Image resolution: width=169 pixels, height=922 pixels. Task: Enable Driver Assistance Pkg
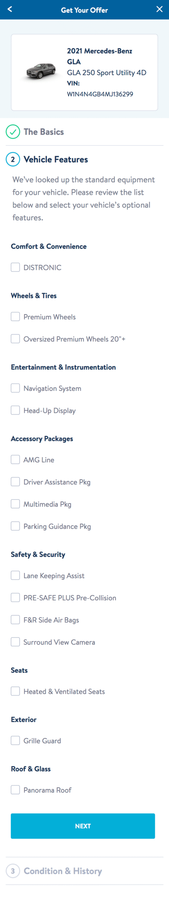[15, 482]
